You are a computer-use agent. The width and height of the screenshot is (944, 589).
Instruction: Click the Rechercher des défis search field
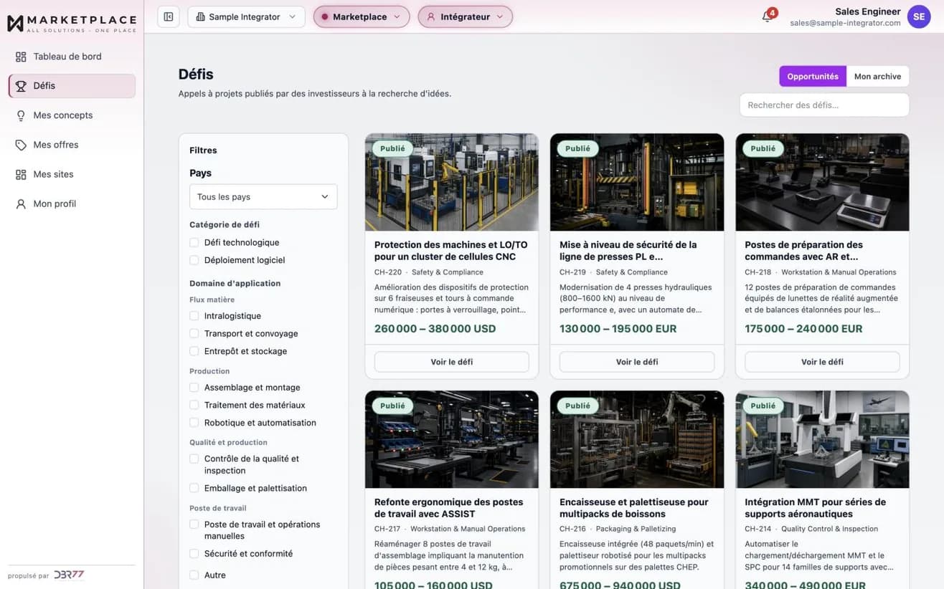(824, 105)
